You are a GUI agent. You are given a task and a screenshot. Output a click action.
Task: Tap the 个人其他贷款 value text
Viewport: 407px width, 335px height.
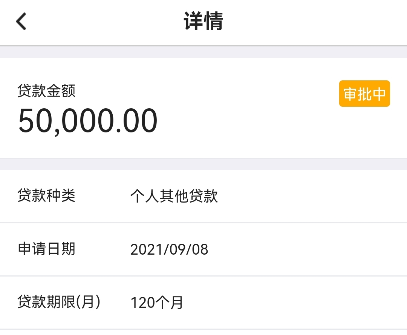(174, 196)
